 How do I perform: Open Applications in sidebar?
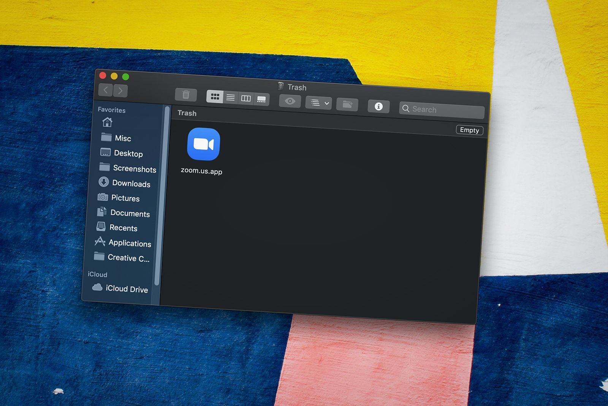(x=122, y=243)
